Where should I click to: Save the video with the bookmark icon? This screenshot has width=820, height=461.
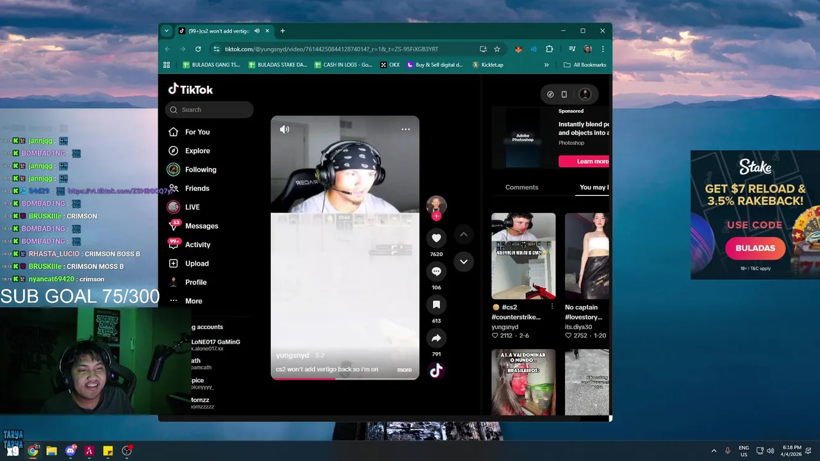tap(436, 305)
